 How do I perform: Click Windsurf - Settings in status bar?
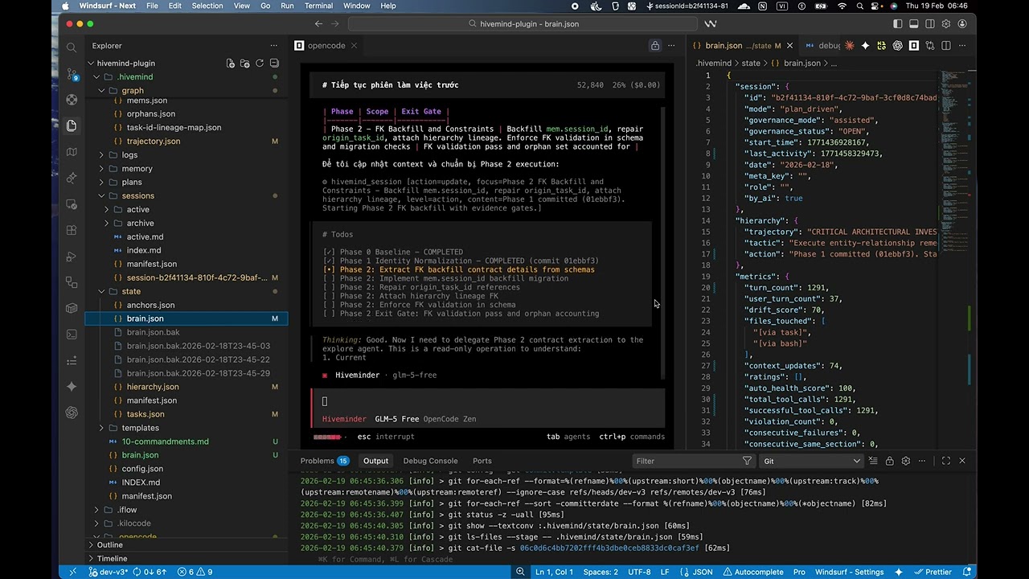pyautogui.click(x=850, y=572)
